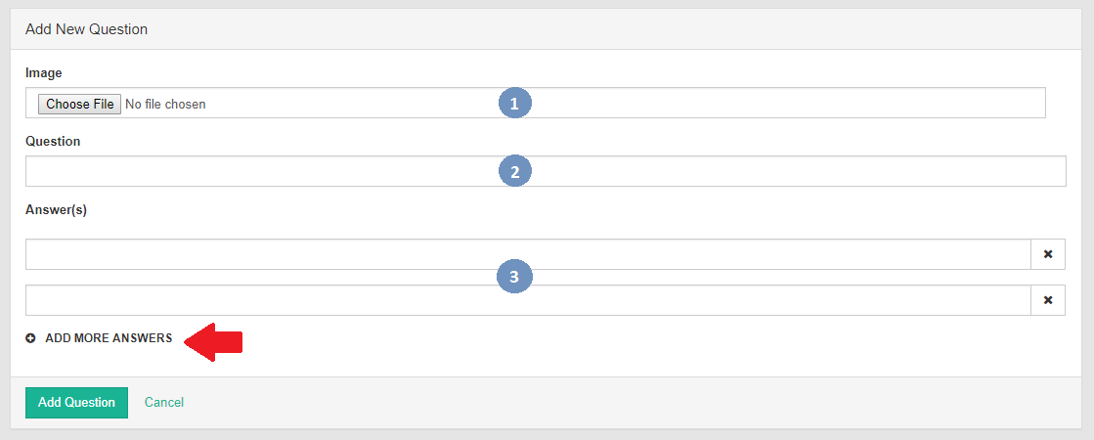Image resolution: width=1094 pixels, height=440 pixels.
Task: Click the "No file chosen" text
Action: 165,104
